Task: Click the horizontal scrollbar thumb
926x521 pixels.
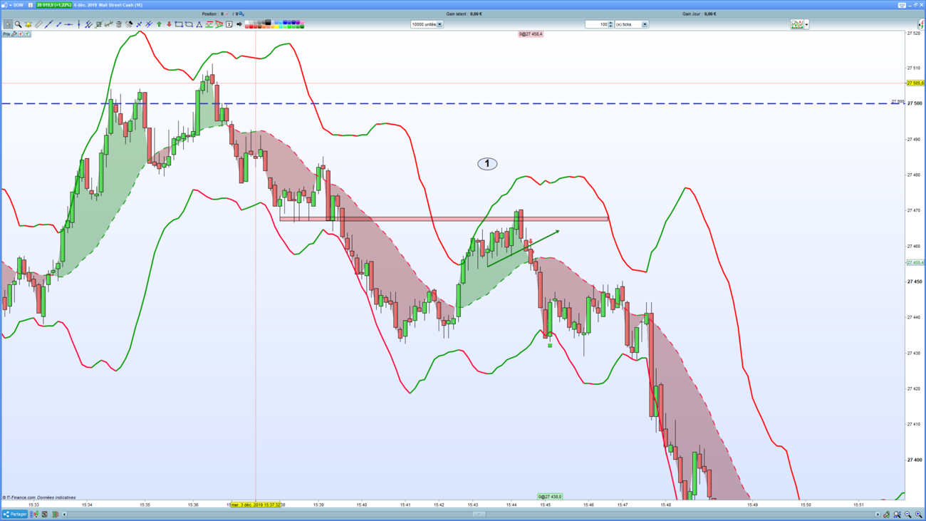Action: pyautogui.click(x=479, y=514)
